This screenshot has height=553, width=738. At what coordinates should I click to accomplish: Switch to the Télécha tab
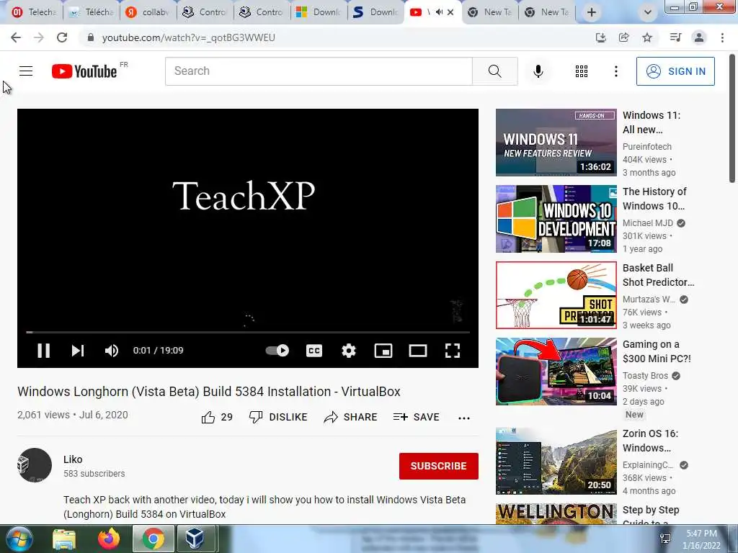92,12
